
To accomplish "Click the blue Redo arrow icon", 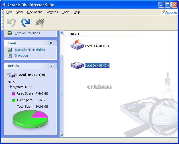I will pos(26,23).
